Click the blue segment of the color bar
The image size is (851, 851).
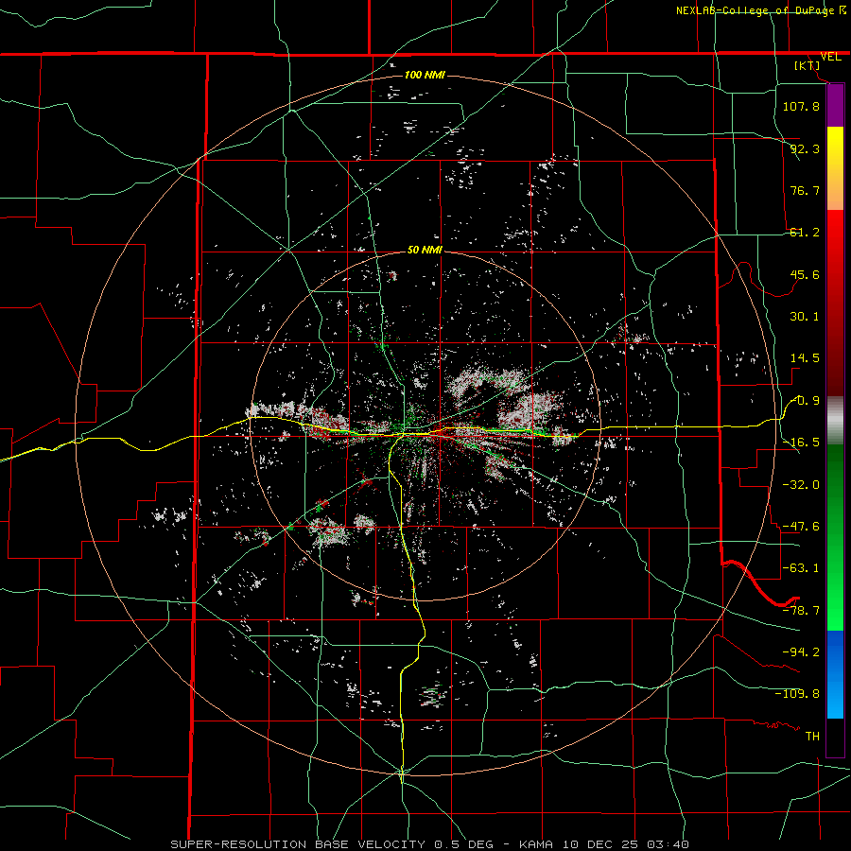835,674
